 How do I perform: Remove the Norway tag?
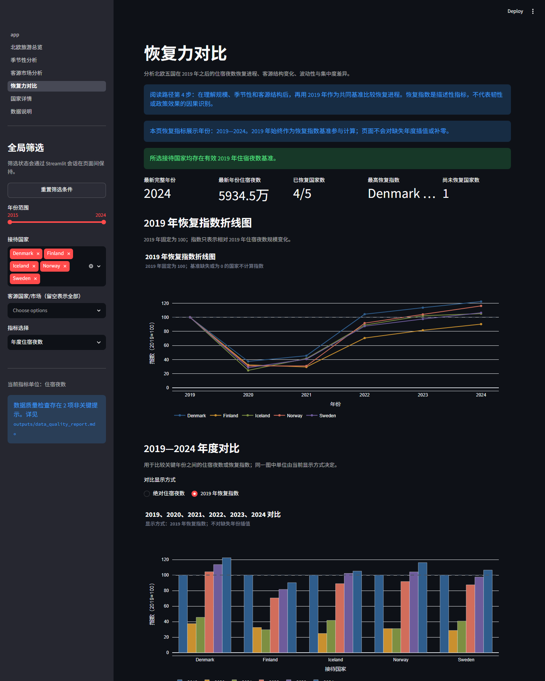(x=65, y=266)
